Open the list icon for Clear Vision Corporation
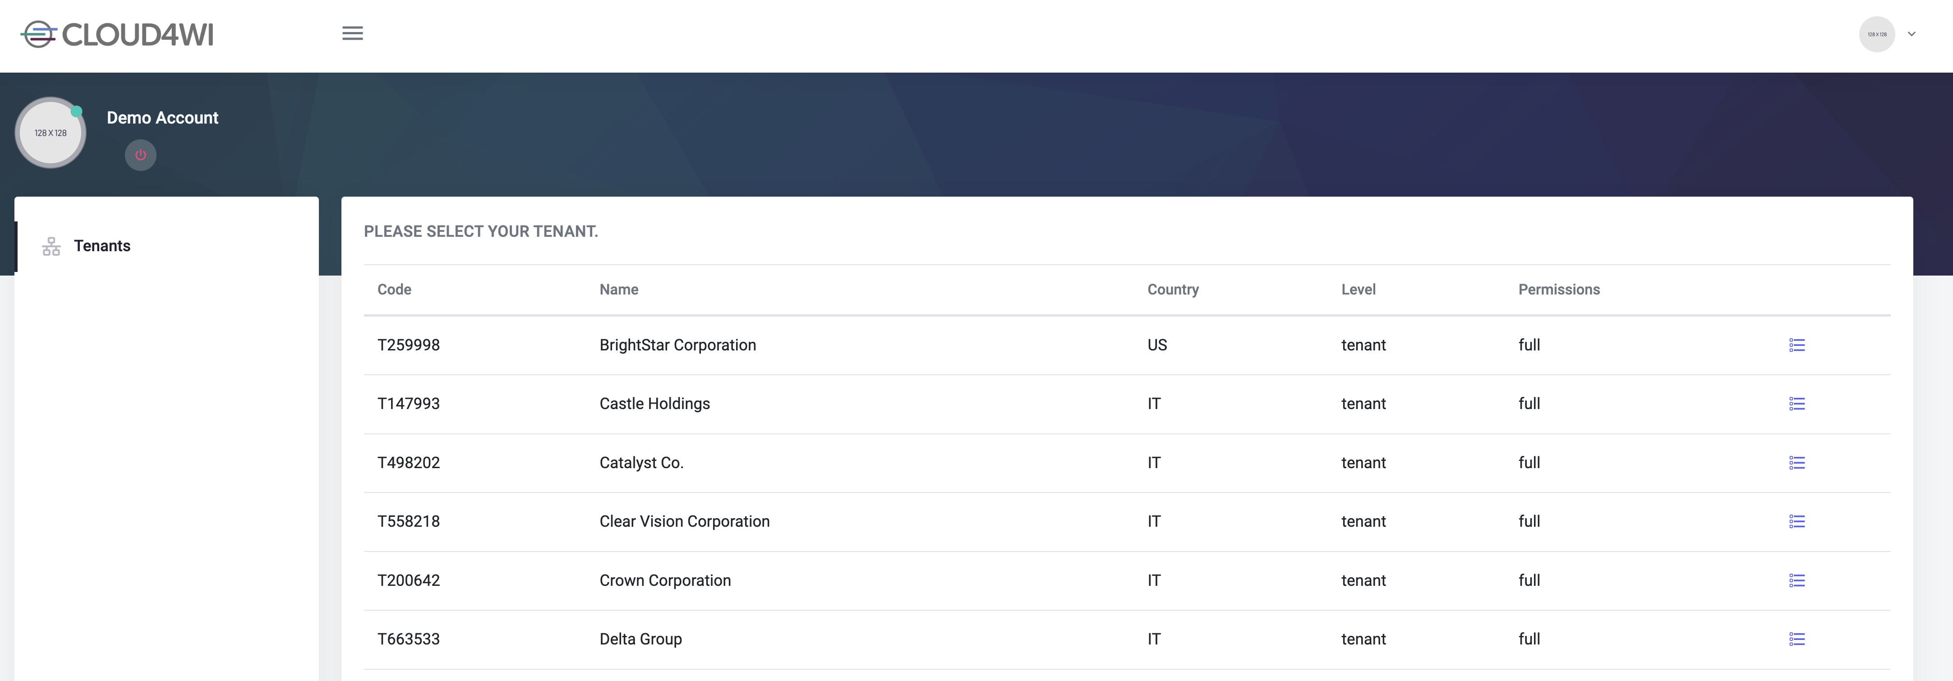The height and width of the screenshot is (681, 1953). tap(1797, 522)
